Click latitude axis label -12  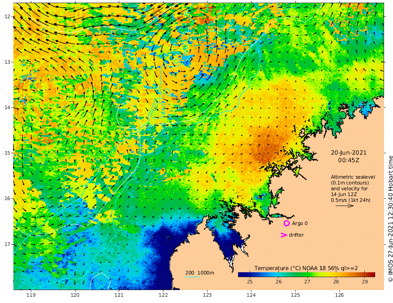point(7,16)
